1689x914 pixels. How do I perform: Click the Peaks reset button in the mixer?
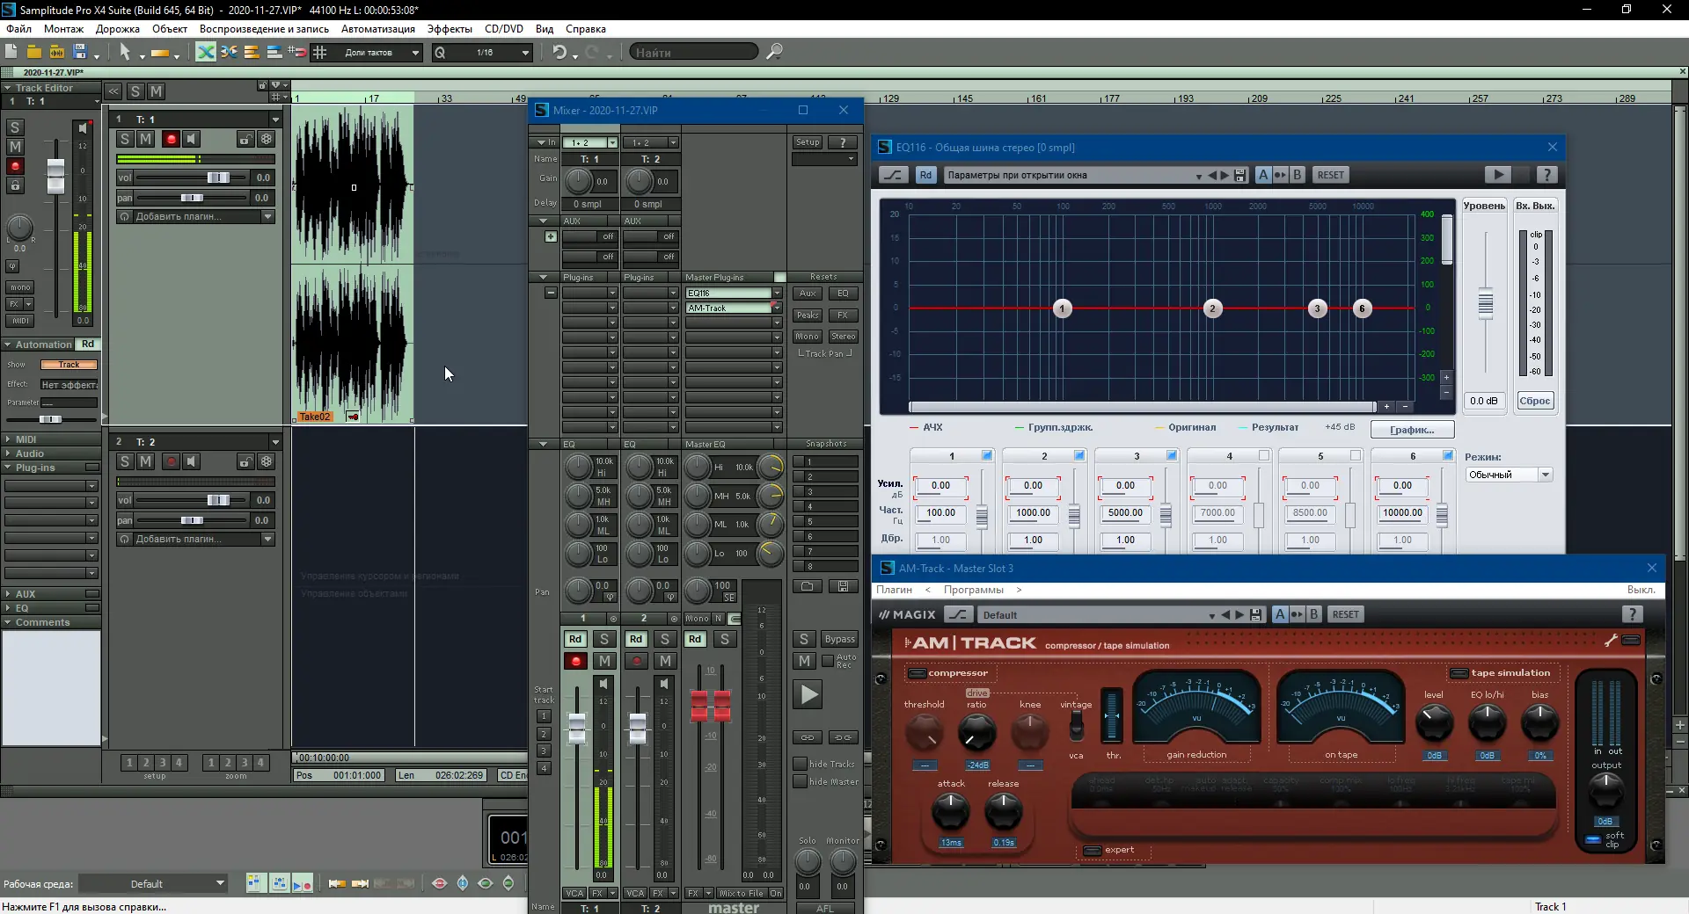808,315
